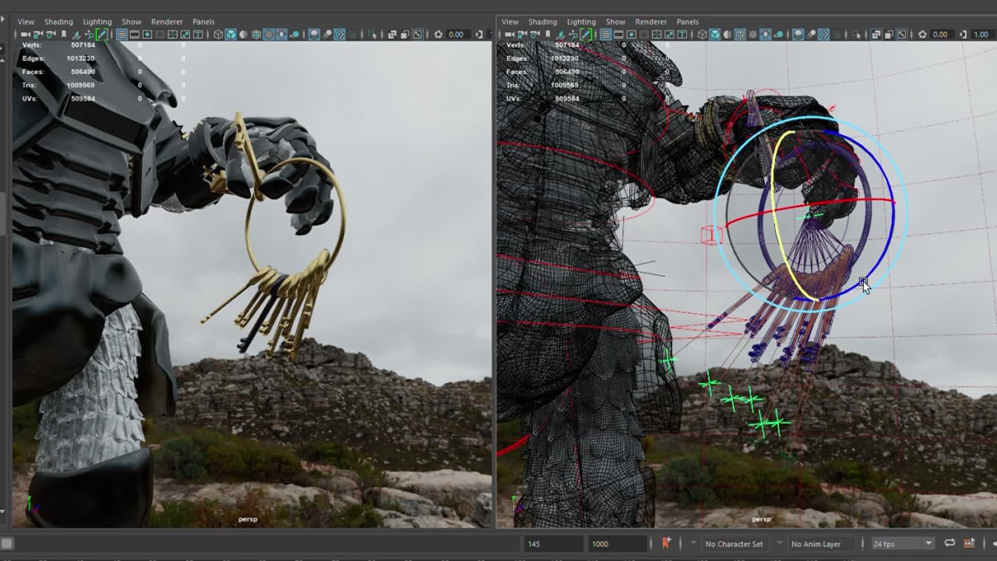Open the No Character Set dropdown

[735, 544]
